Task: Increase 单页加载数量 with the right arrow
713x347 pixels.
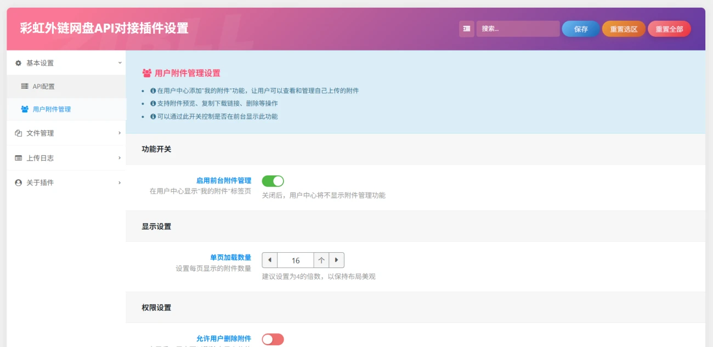Action: (x=336, y=260)
